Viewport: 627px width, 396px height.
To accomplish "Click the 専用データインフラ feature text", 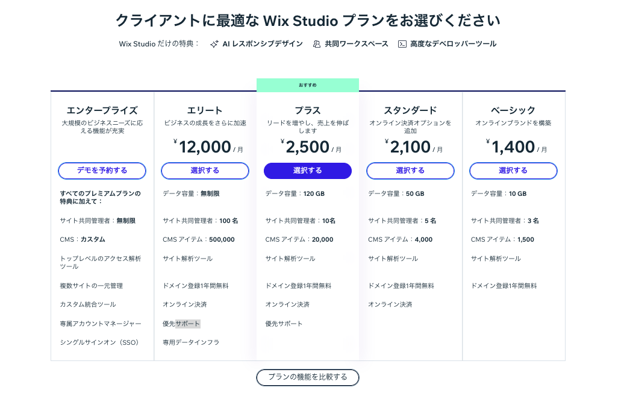I will pyautogui.click(x=191, y=342).
